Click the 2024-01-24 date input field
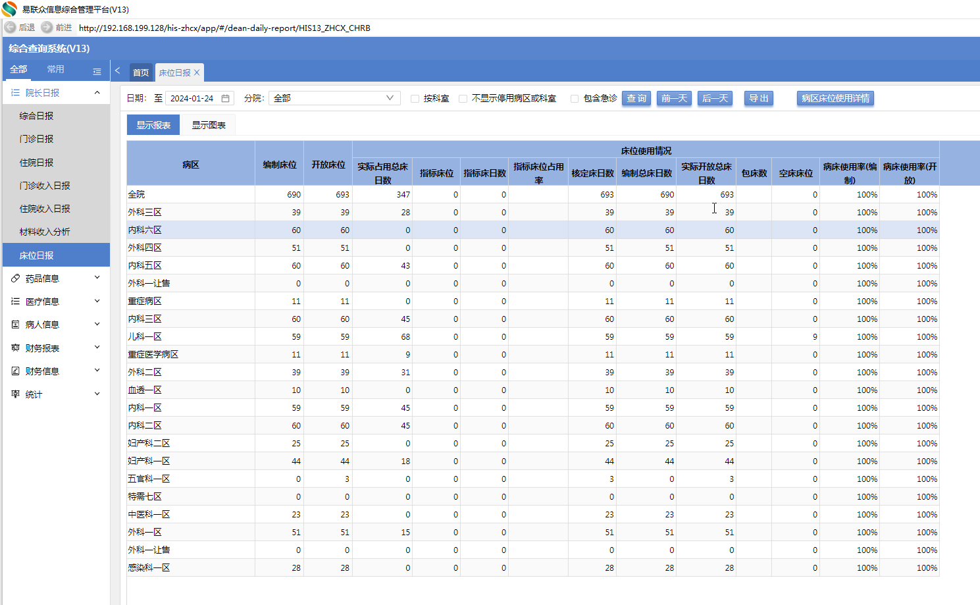 (x=192, y=98)
